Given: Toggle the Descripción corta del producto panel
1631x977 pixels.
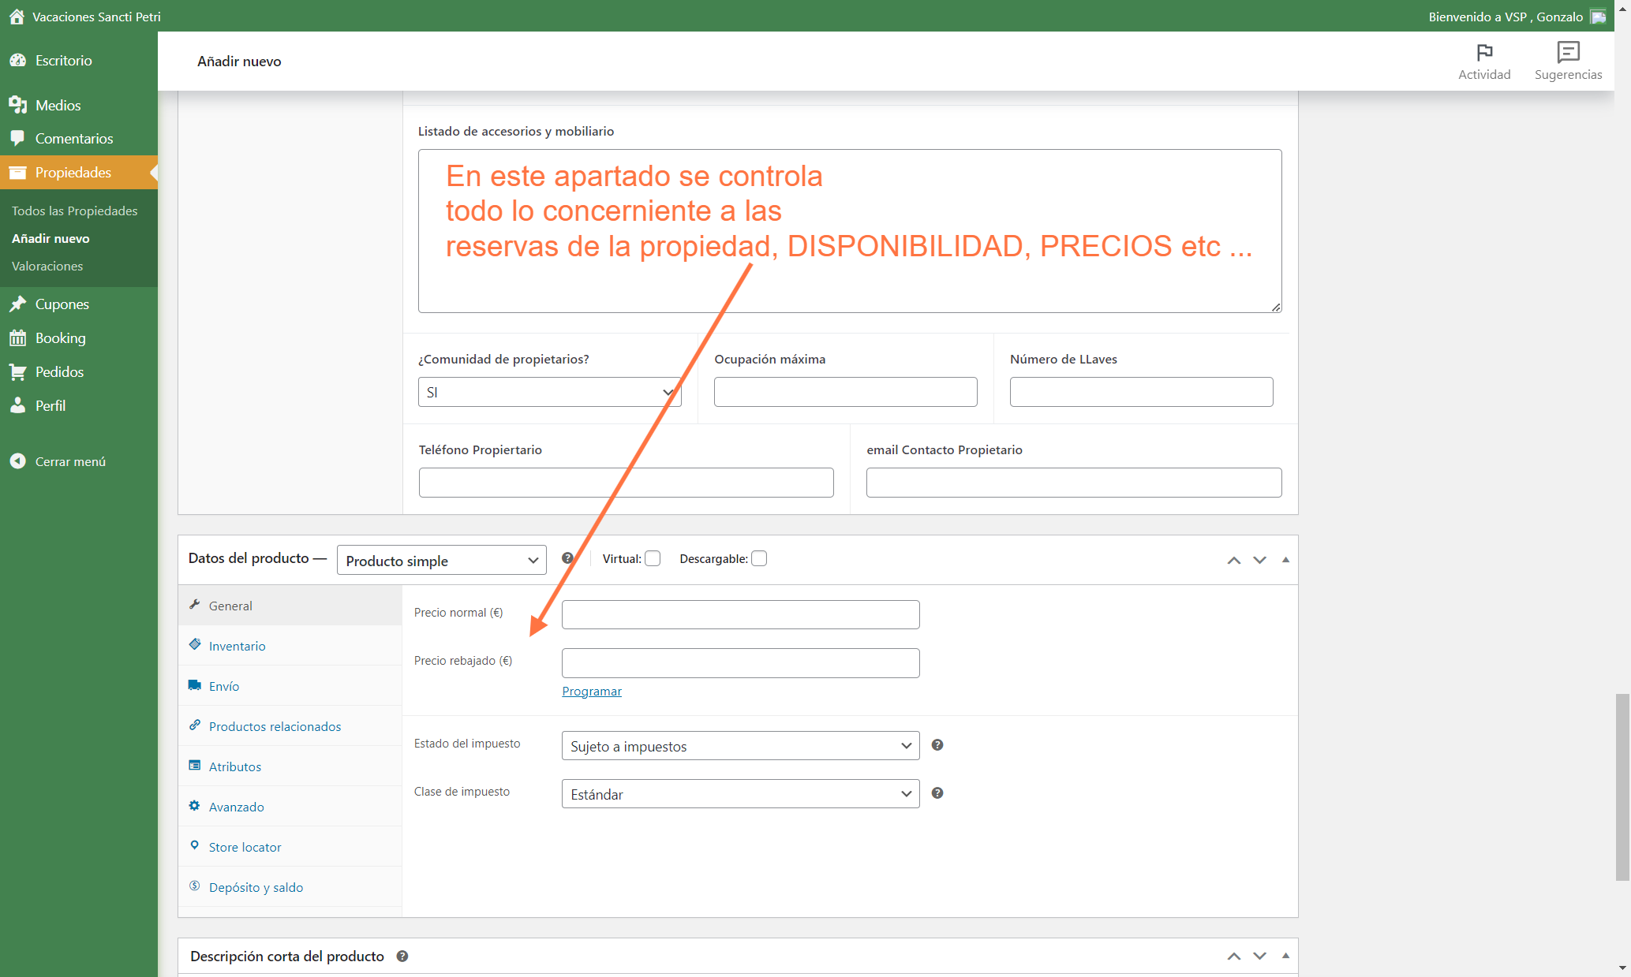Looking at the screenshot, I should tap(1285, 955).
